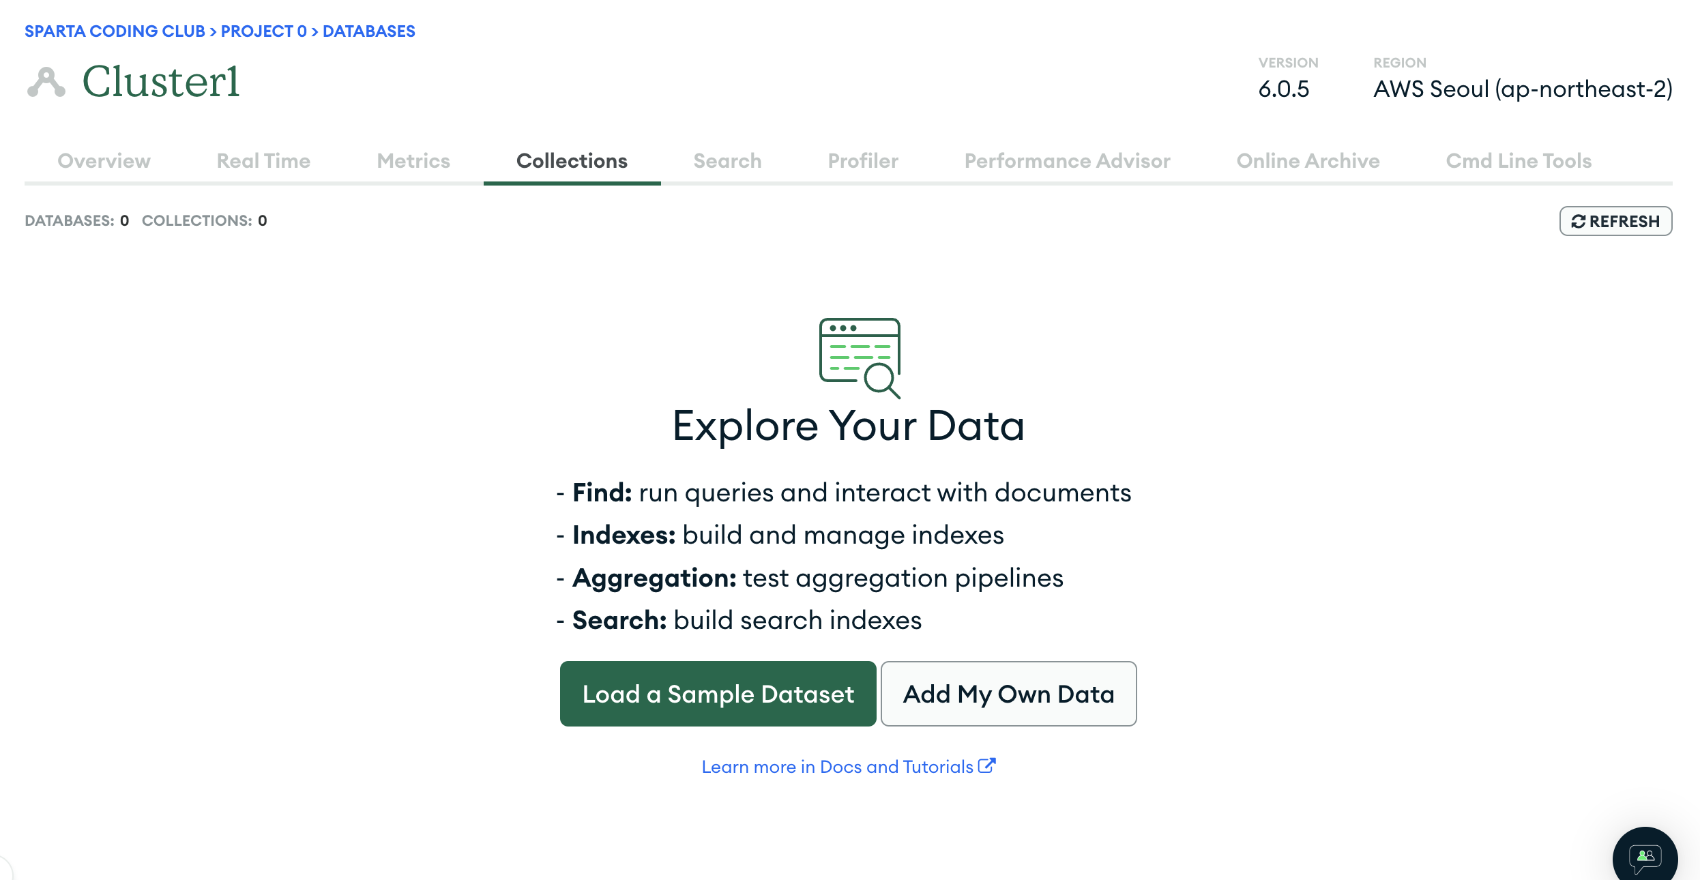Viewport: 1700px width, 880px height.
Task: Click the Cluster1 title heading
Action: (161, 82)
